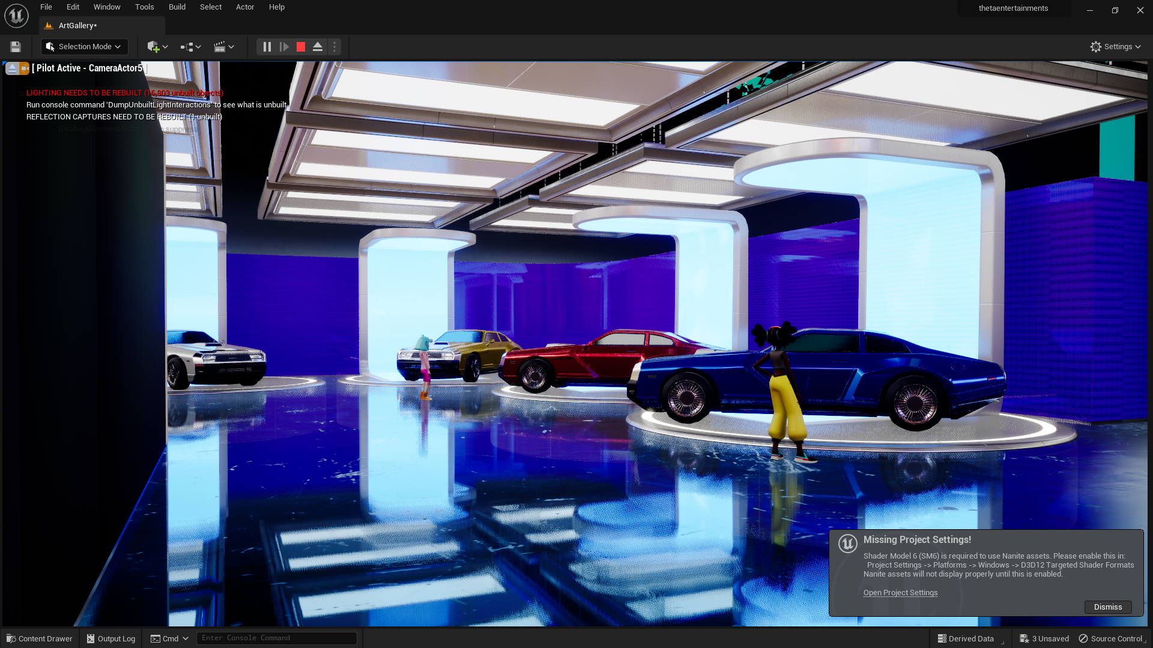Open the Settings gear dropdown
Viewport: 1153px width, 648px height.
(x=1115, y=47)
